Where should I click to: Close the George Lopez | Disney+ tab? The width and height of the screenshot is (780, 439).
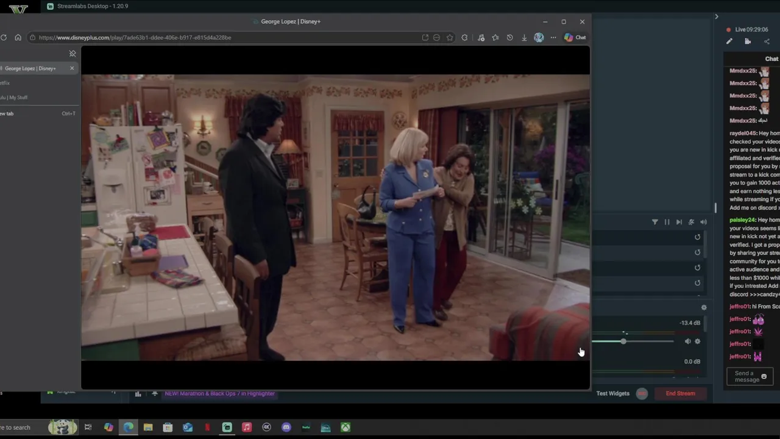(72, 68)
